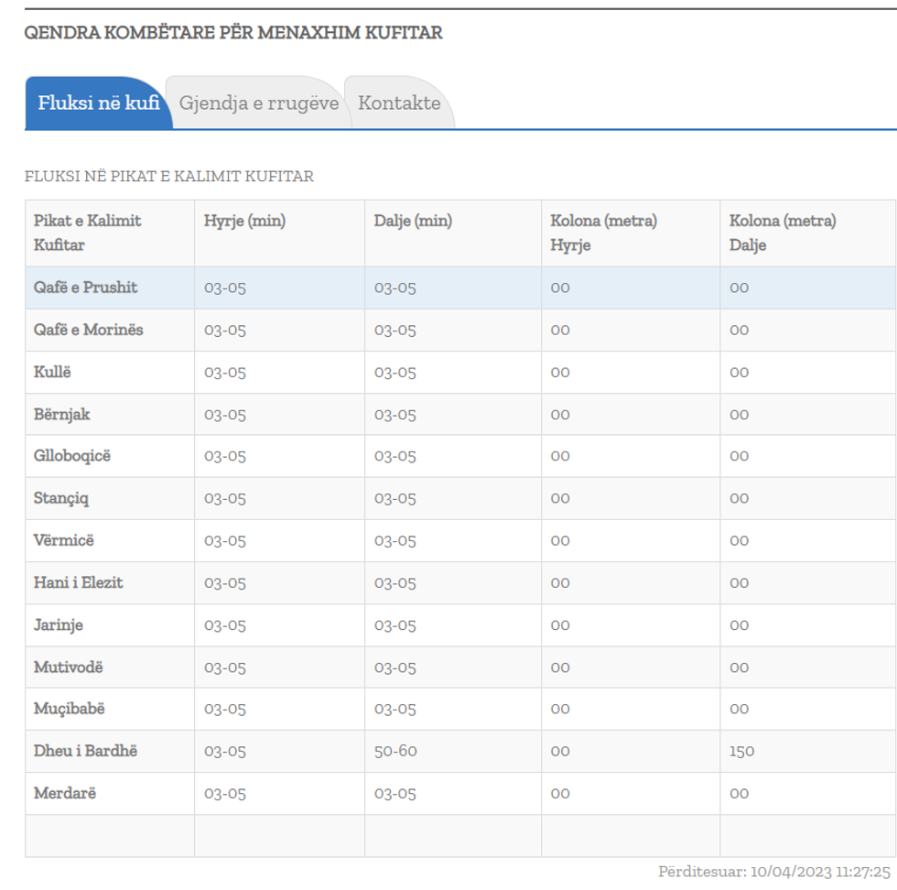Click the 150 metre exit queue value
Screen dimensions: 897x890
click(741, 751)
